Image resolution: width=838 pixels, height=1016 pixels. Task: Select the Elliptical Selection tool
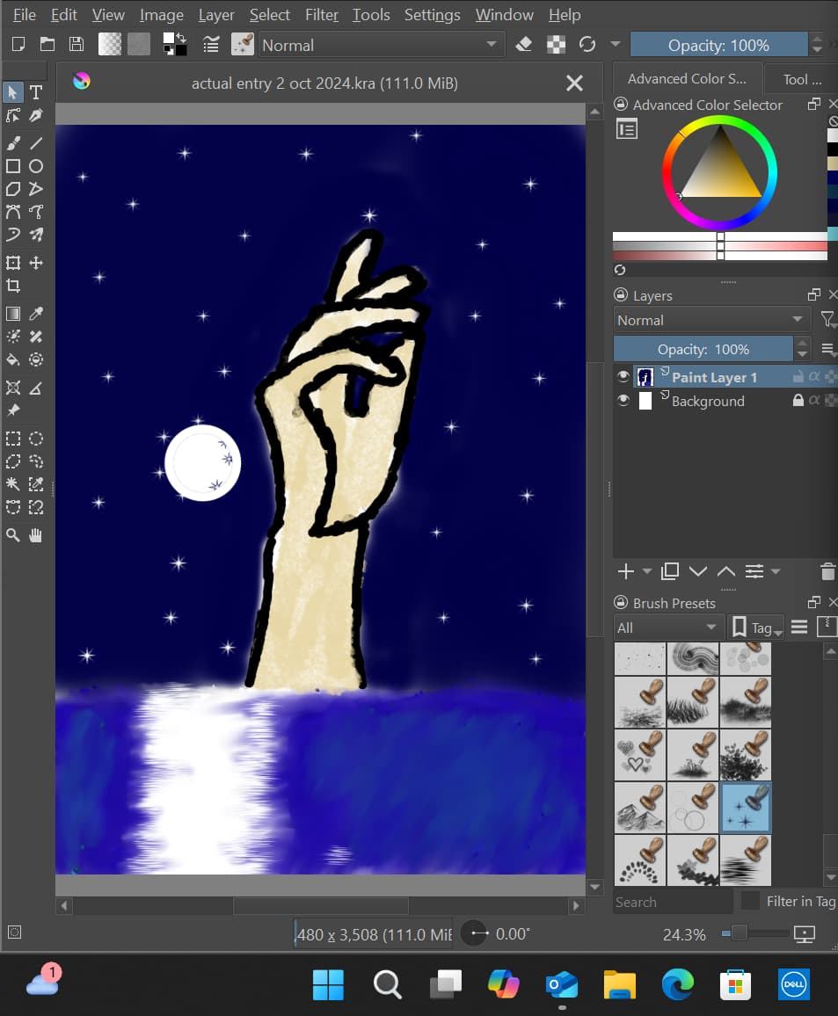(x=36, y=439)
